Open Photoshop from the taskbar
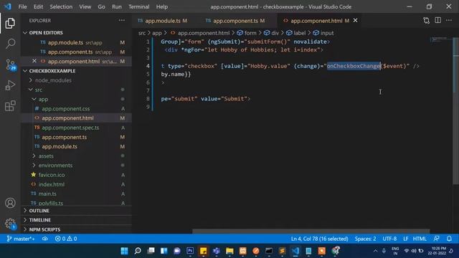 pyautogui.click(x=190, y=251)
